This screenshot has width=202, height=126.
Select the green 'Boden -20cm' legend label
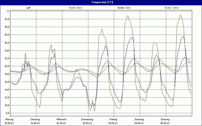172,8
